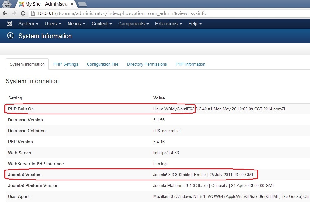Expand the Extensions dropdown menu

click(x=168, y=24)
